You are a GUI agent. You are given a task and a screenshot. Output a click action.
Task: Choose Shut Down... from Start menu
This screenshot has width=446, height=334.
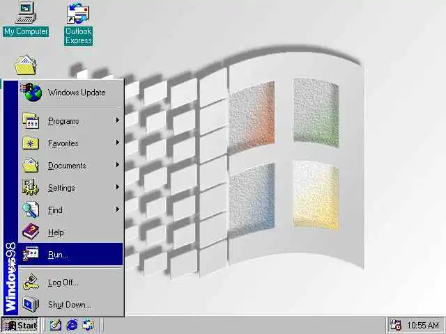[70, 305]
